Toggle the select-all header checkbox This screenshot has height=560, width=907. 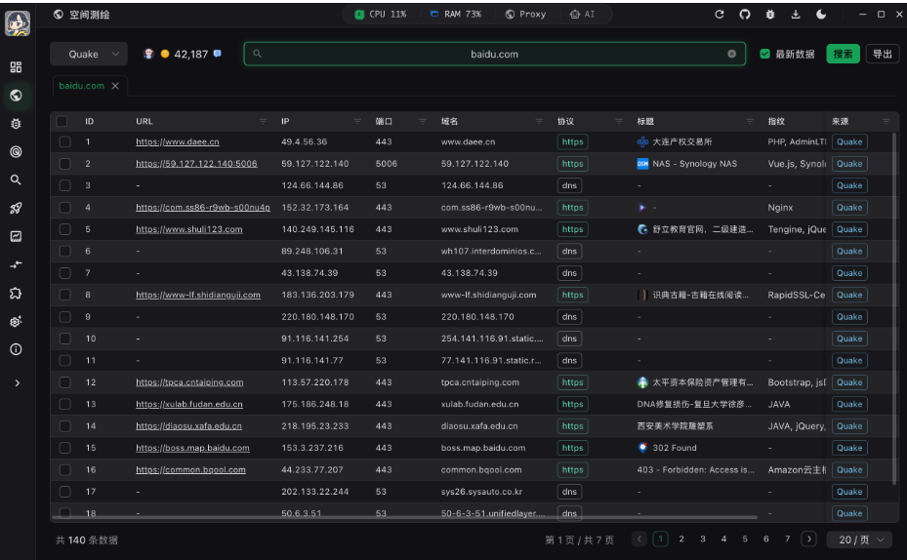[62, 121]
